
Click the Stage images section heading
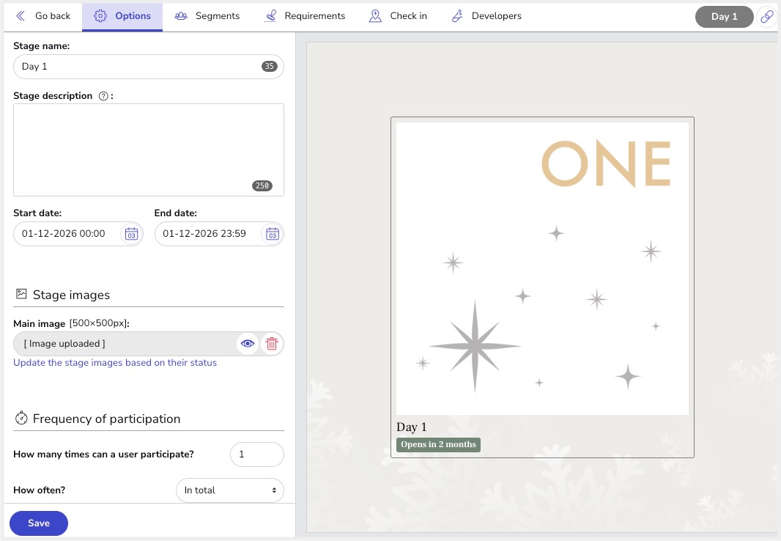71,295
